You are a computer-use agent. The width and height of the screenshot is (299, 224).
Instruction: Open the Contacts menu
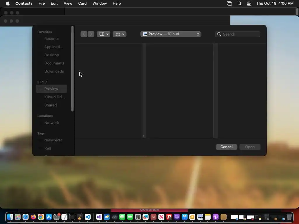click(24, 3)
